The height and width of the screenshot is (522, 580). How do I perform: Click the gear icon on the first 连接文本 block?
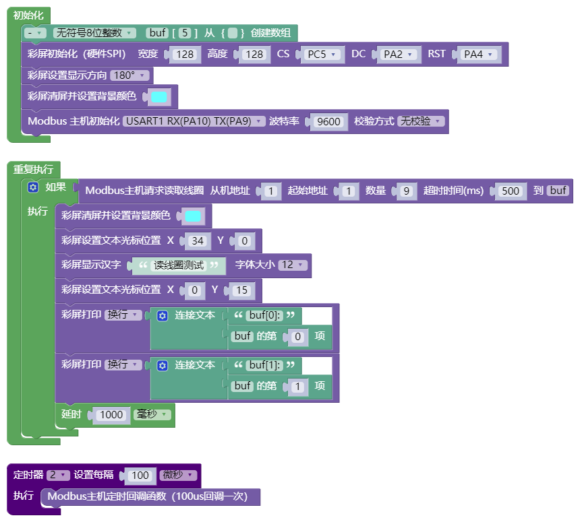[163, 316]
